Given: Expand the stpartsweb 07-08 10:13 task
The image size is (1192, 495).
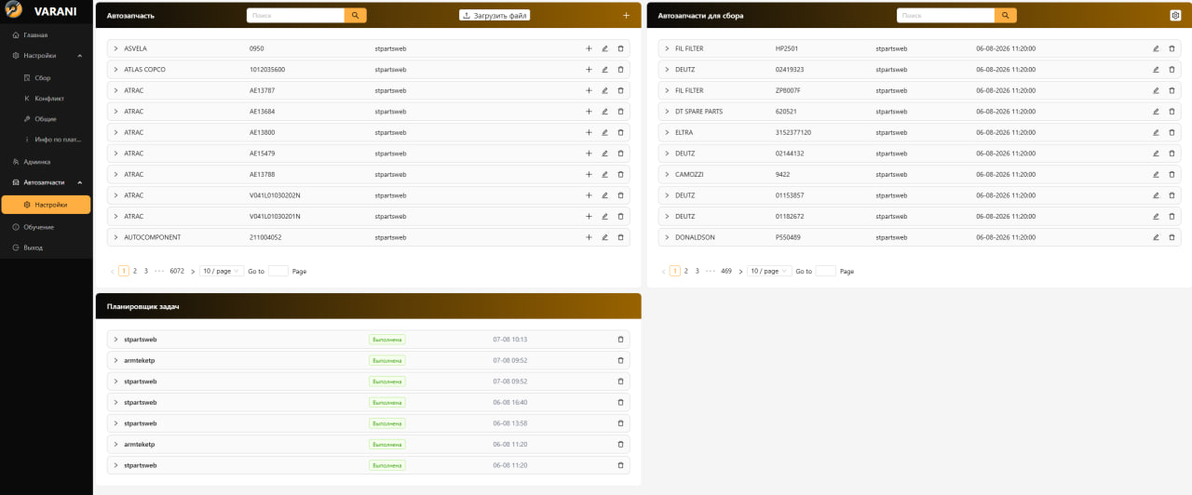Looking at the screenshot, I should 115,340.
